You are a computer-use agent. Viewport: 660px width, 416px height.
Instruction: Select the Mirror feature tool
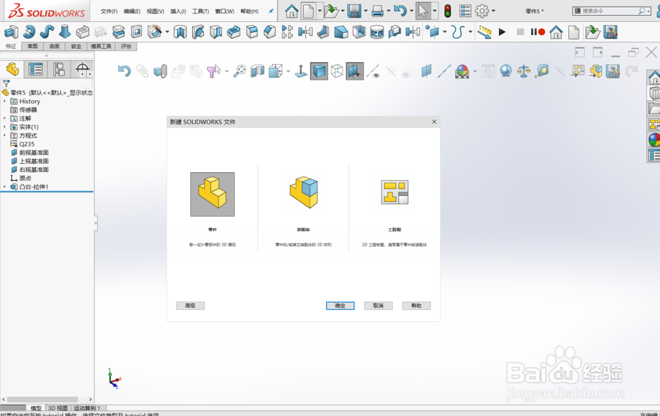(305, 32)
